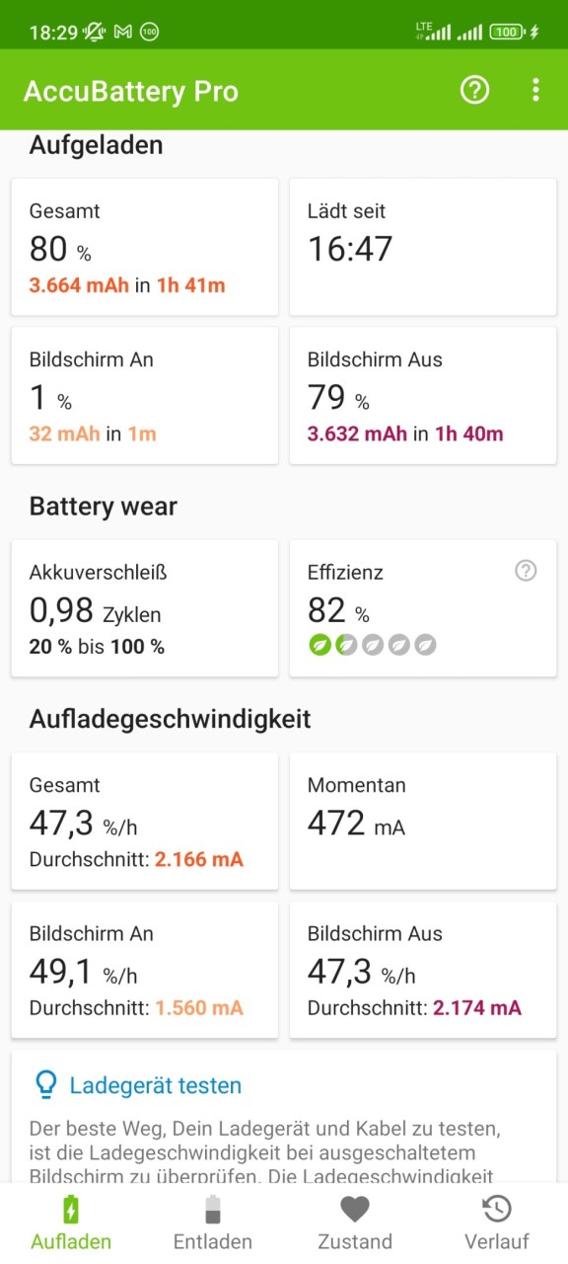Tap the Bildschirm Aus 79 % card
Image resolution: width=568 pixels, height=1264 pixels.
point(423,395)
